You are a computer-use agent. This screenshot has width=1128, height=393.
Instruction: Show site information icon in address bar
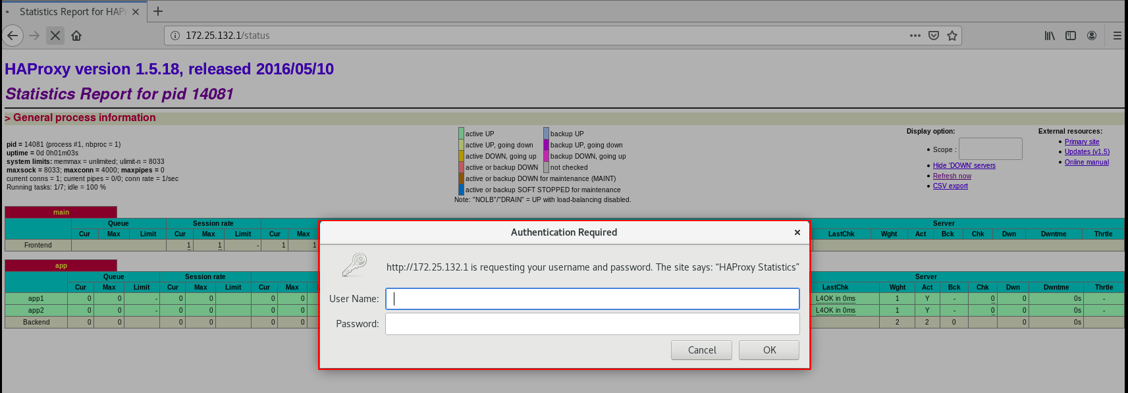pos(175,36)
